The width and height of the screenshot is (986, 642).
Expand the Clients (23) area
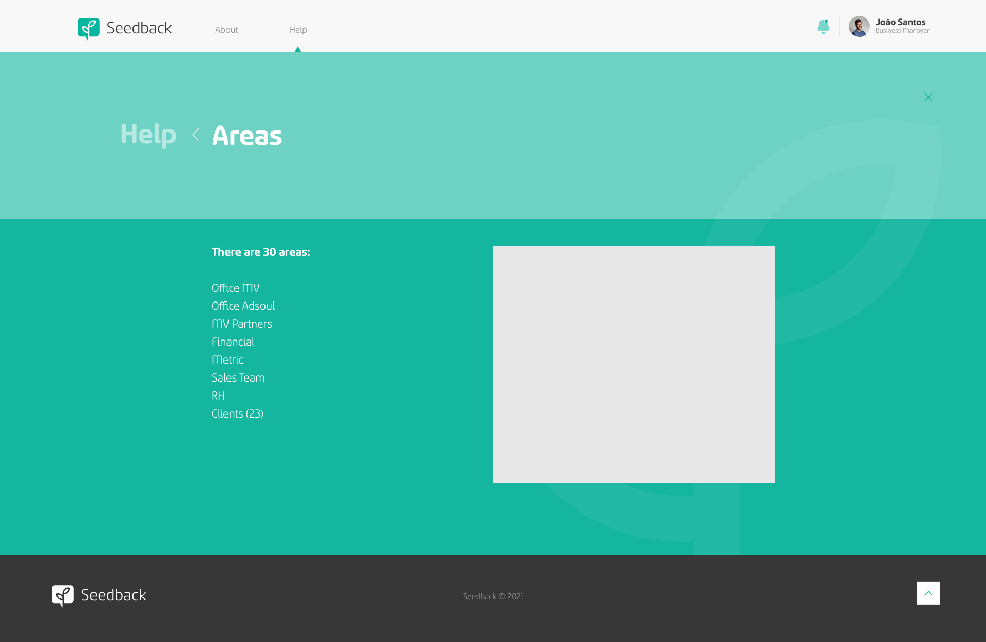point(237,414)
